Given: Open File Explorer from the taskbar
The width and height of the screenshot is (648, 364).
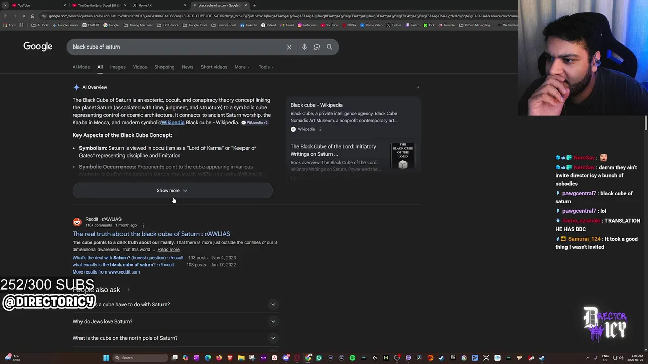Looking at the screenshot, I should [x=241, y=358].
